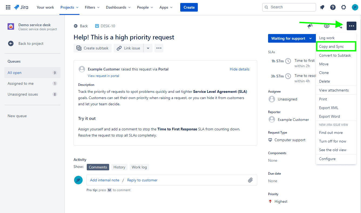Open the more actions ellipsis button
361x213 pixels.
point(351,26)
